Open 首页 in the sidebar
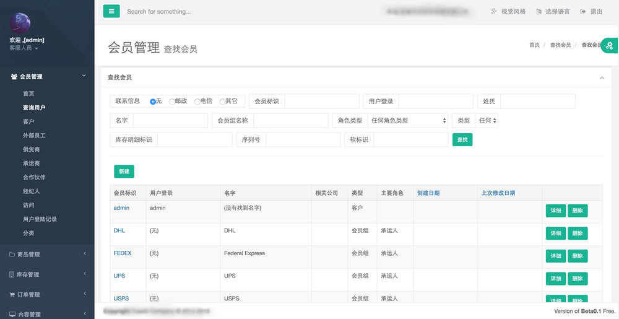This screenshot has width=619, height=319. point(28,94)
